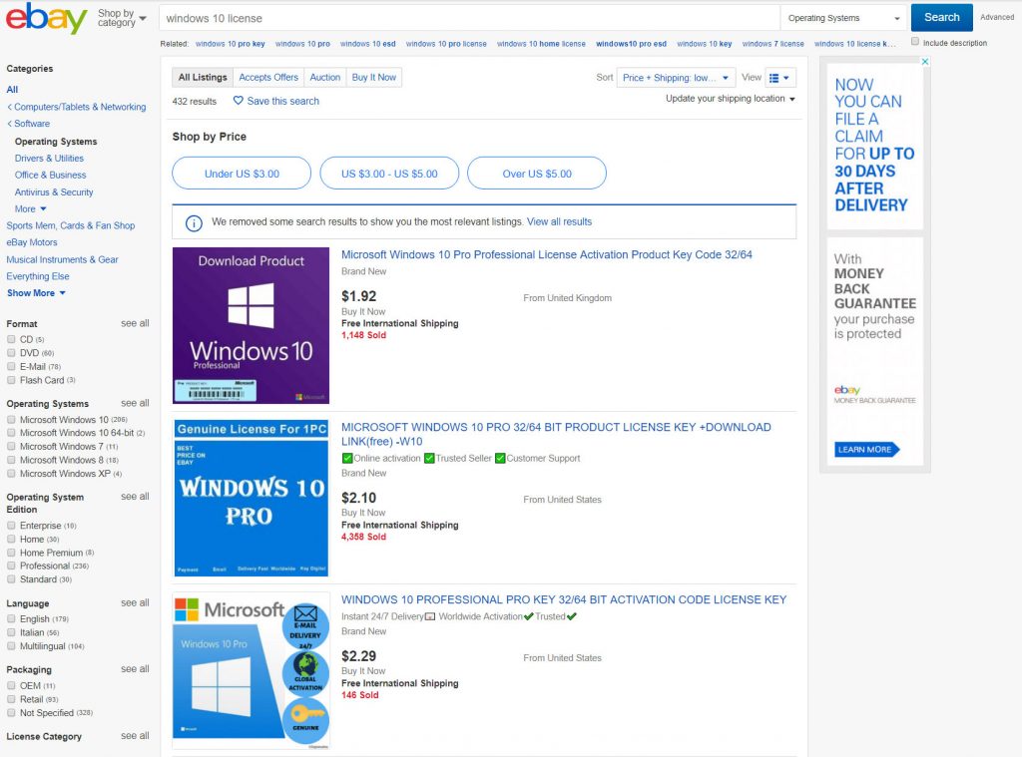This screenshot has height=757, width=1022.
Task: Open the WINDOWS 10 PROFESSIONAL PRO KEY listing title
Action: [564, 600]
